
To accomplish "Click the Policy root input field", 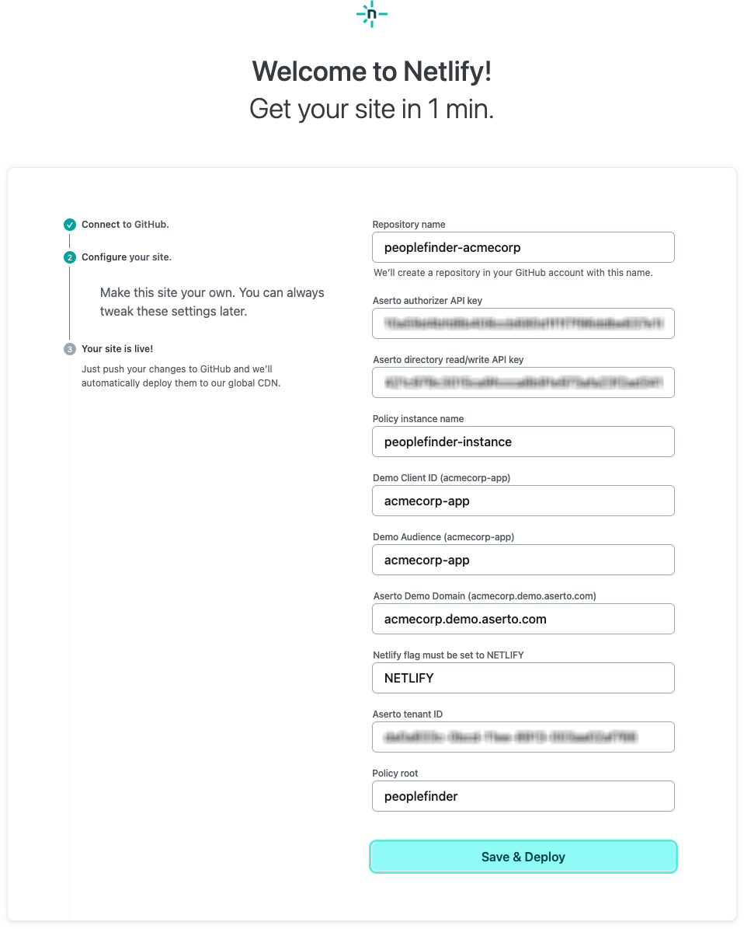I will (523, 796).
